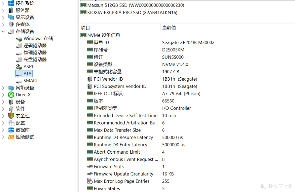The image size is (295, 192).
Task: Expand the 安全性 tree node
Action: tap(3, 116)
